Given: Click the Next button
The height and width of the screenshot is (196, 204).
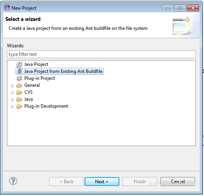Looking at the screenshot, I should point(102,181).
